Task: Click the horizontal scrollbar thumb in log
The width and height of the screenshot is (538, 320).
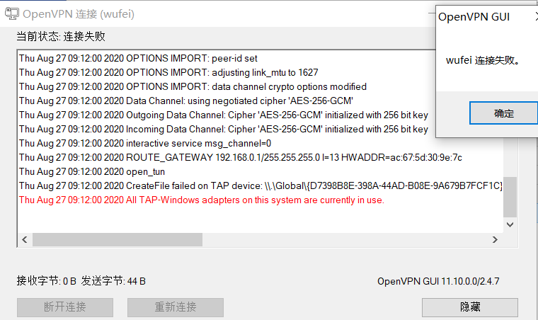Action: coord(118,239)
